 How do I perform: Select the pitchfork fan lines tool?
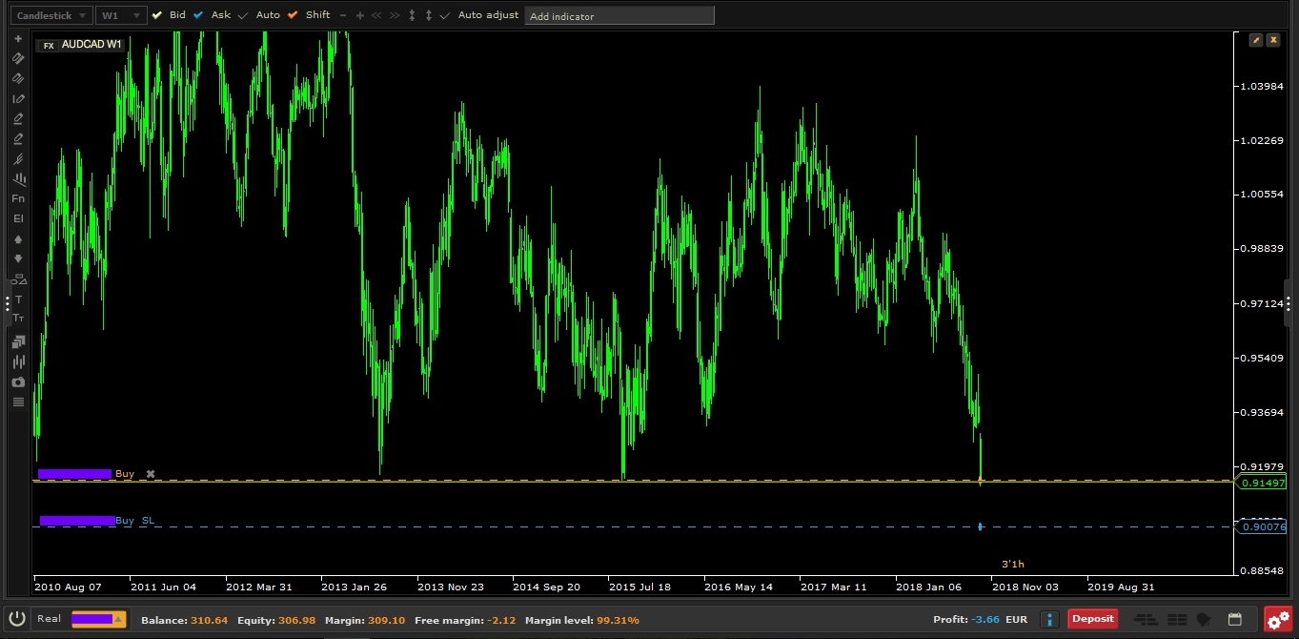coord(18,159)
